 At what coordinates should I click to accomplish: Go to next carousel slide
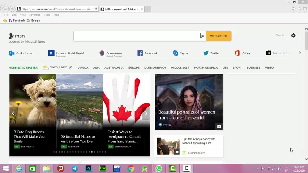click(146, 114)
